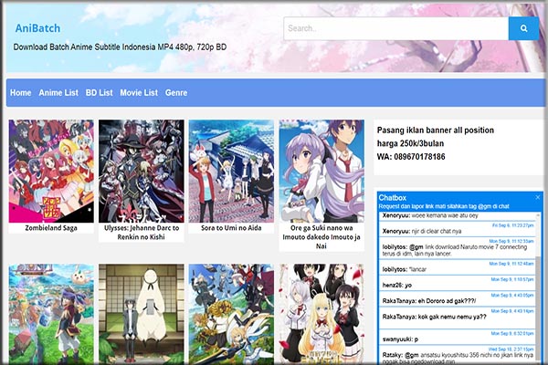Click the swanyuuki 'p' chat message

click(x=458, y=337)
